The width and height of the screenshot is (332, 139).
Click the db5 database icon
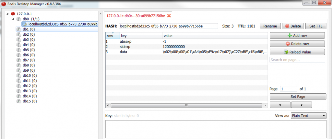[19, 50]
